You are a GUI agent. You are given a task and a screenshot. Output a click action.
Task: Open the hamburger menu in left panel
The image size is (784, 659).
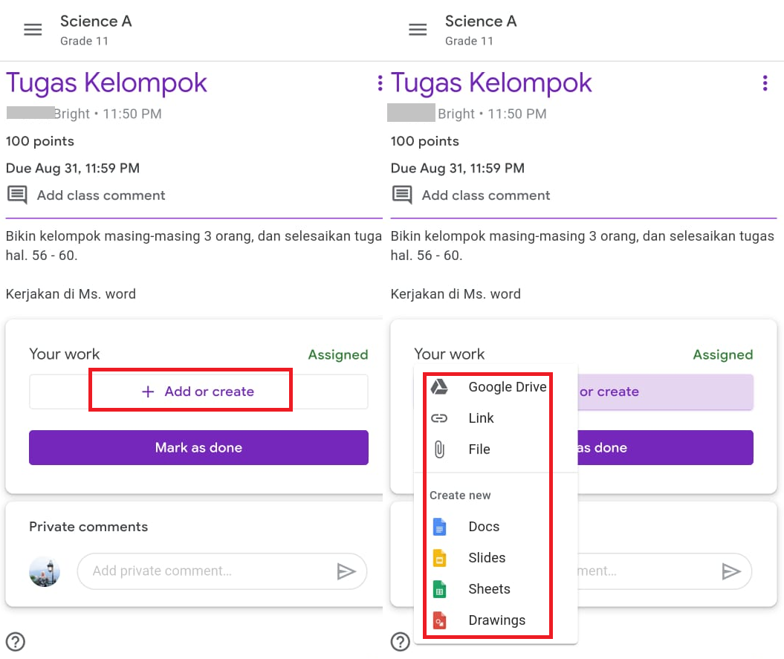point(33,30)
